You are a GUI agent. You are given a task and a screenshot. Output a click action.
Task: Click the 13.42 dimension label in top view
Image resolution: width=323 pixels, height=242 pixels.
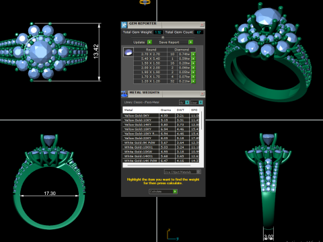point(96,52)
